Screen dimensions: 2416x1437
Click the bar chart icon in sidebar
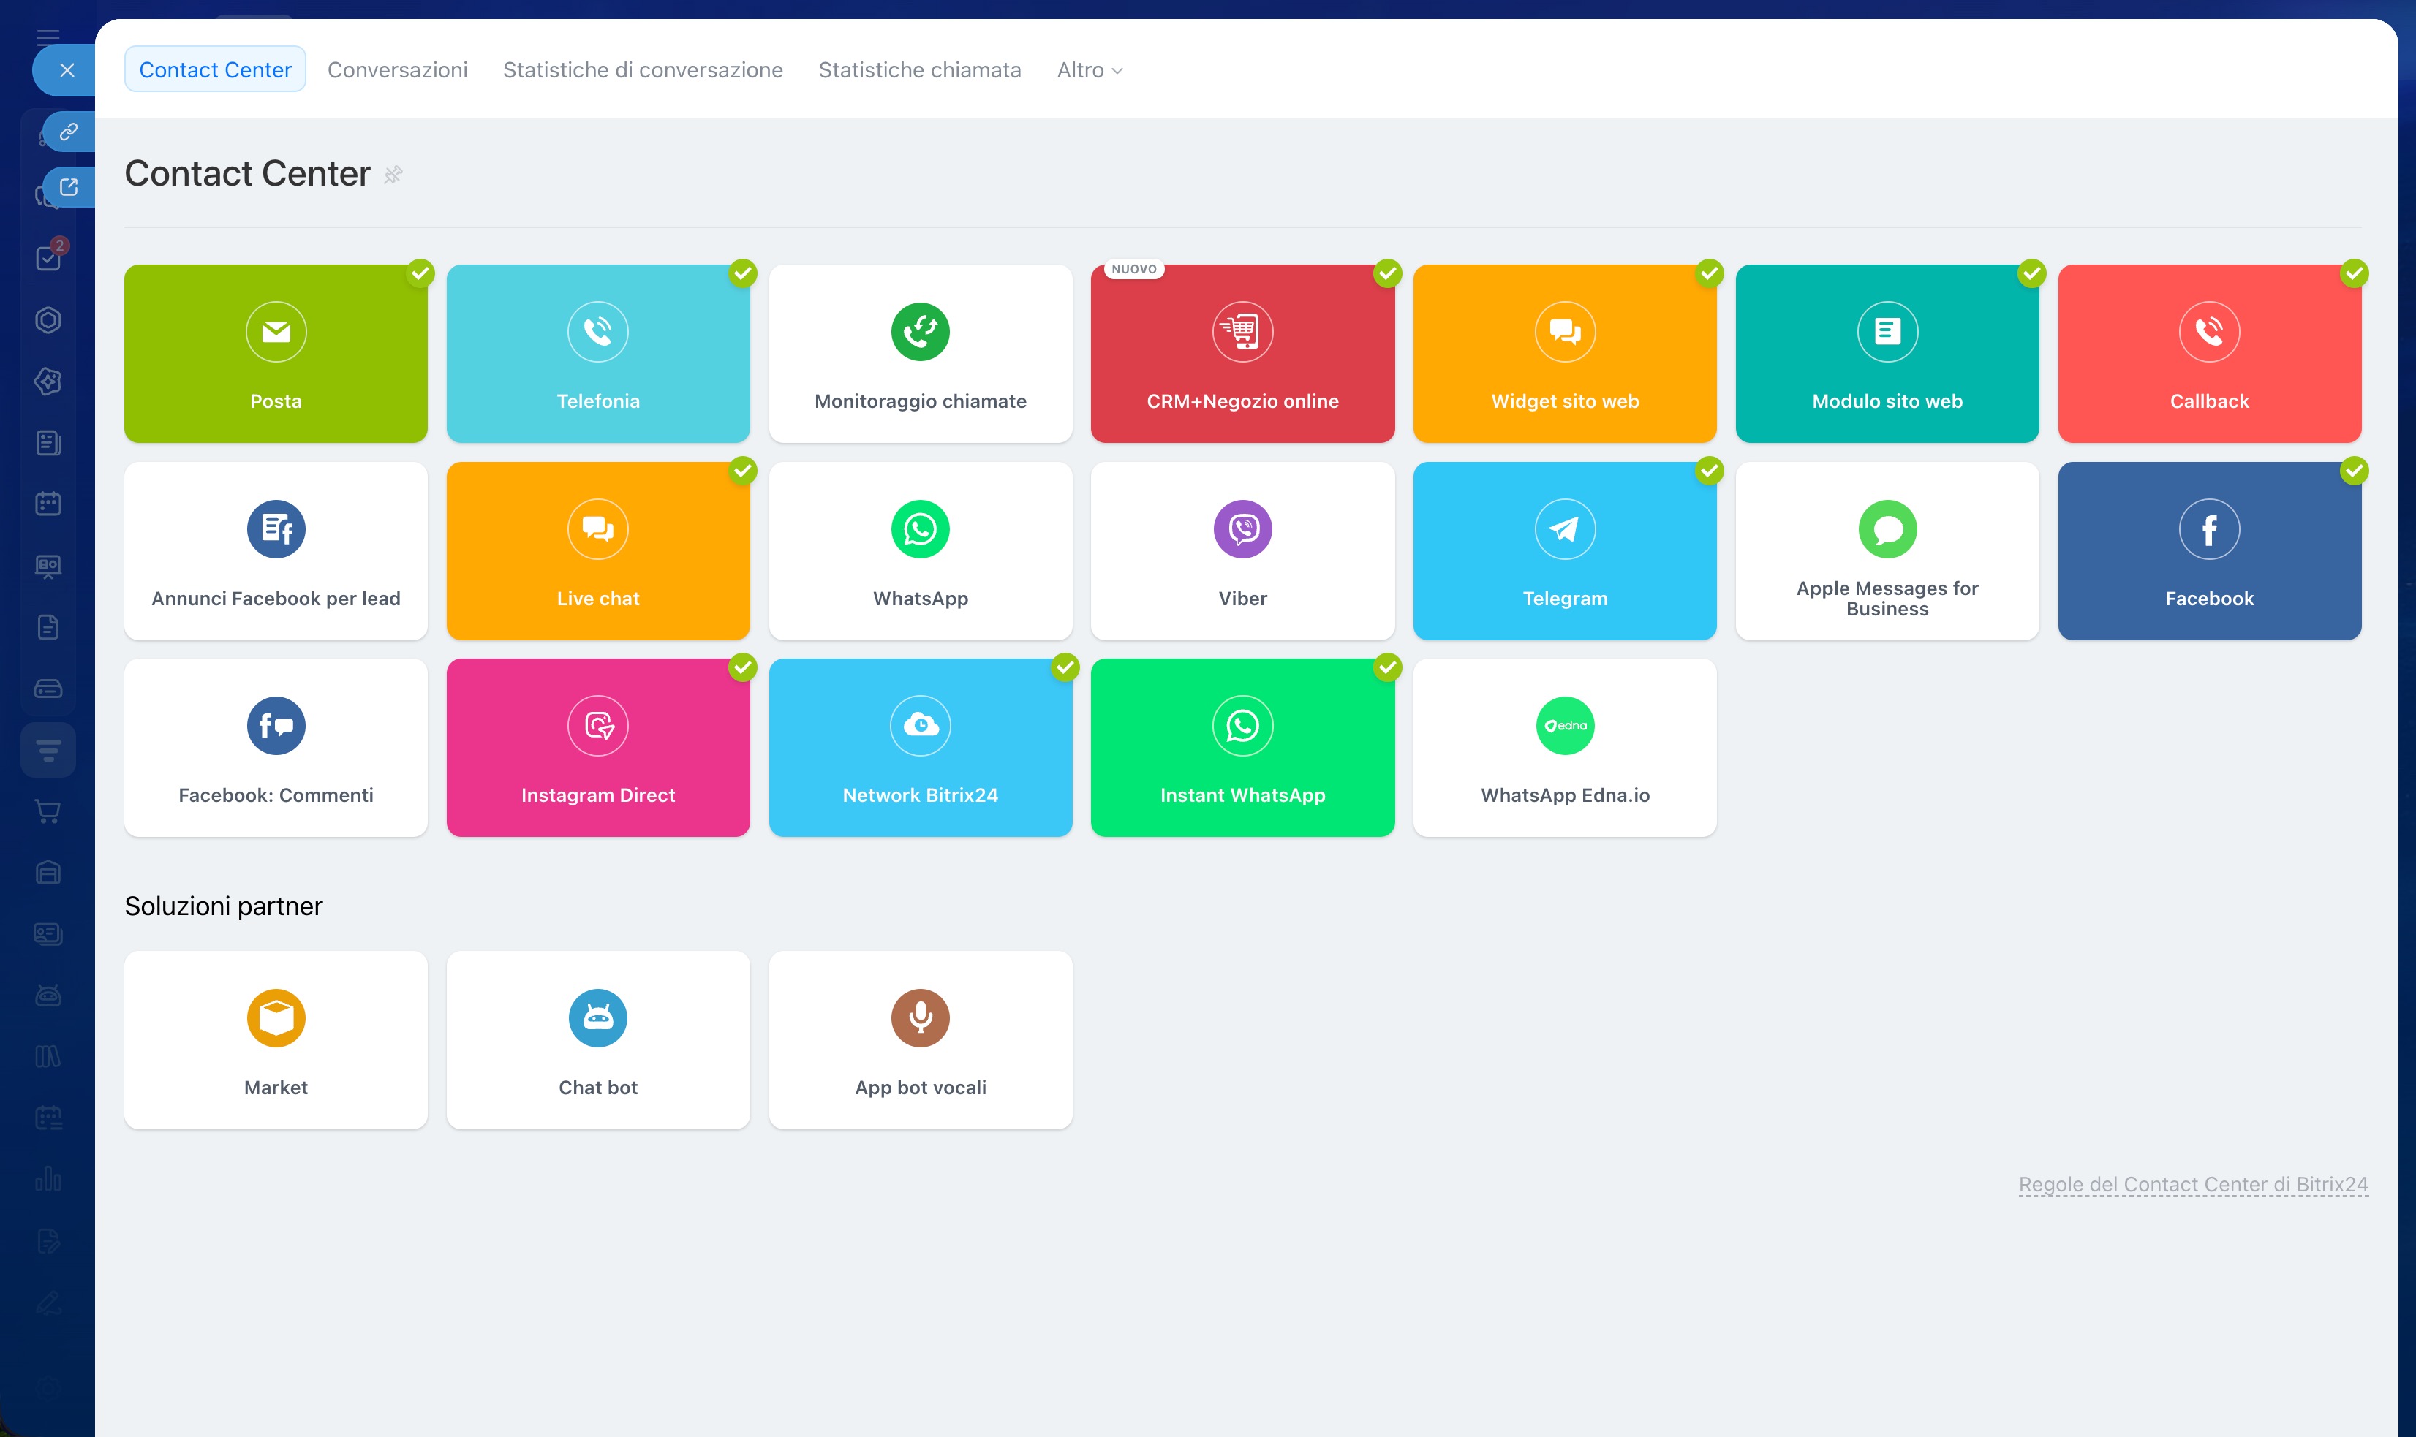click(48, 1180)
